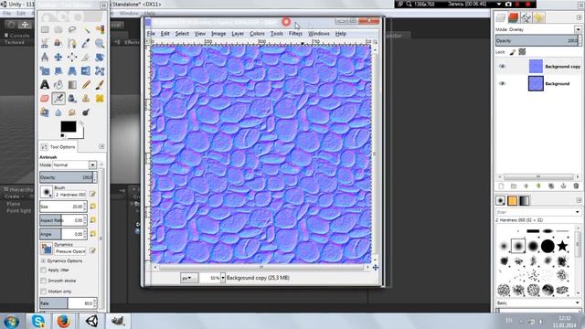Open px units dropdown in status bar
The height and width of the screenshot is (329, 585).
[x=189, y=278]
